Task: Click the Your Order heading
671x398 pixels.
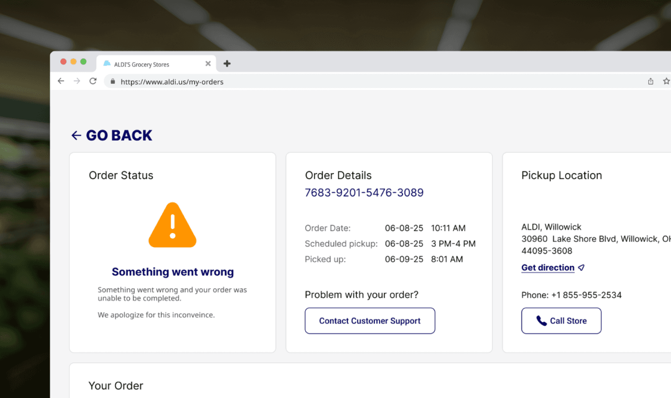Action: tap(116, 386)
